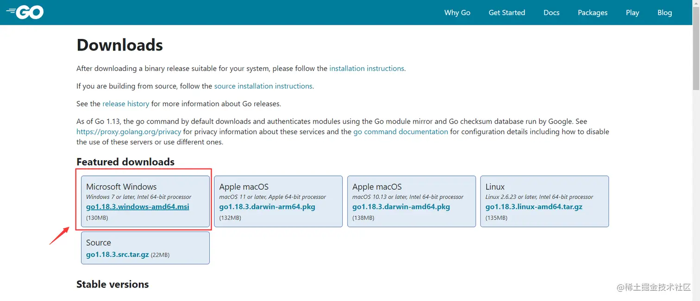700x301 pixels.
Task: Open the Play navigation item
Action: (x=632, y=13)
